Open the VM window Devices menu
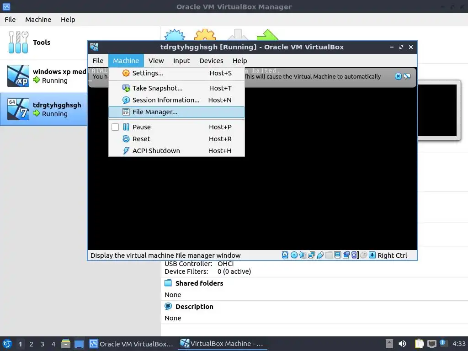The height and width of the screenshot is (351, 468). pyautogui.click(x=211, y=61)
